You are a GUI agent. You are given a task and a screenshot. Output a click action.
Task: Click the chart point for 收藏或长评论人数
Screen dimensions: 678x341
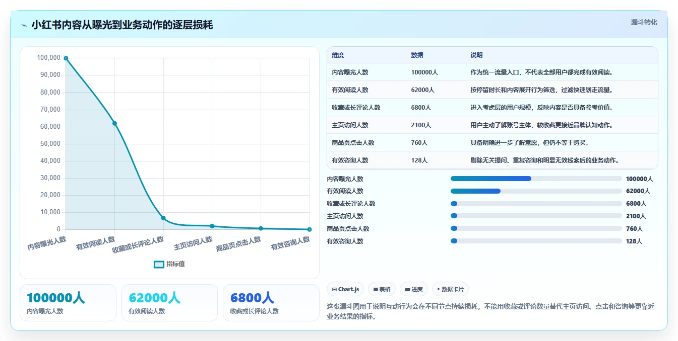click(163, 218)
